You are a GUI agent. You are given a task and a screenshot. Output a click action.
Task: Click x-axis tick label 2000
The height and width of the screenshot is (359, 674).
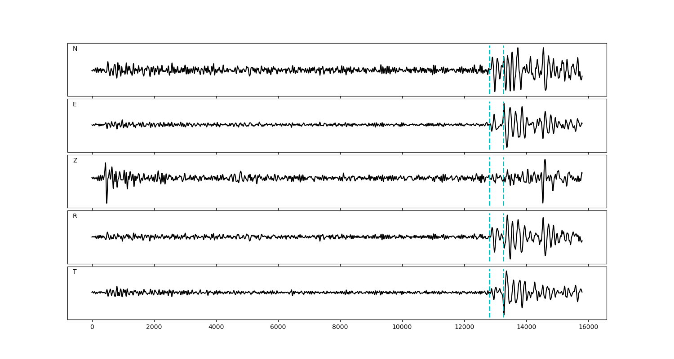pyautogui.click(x=154, y=327)
